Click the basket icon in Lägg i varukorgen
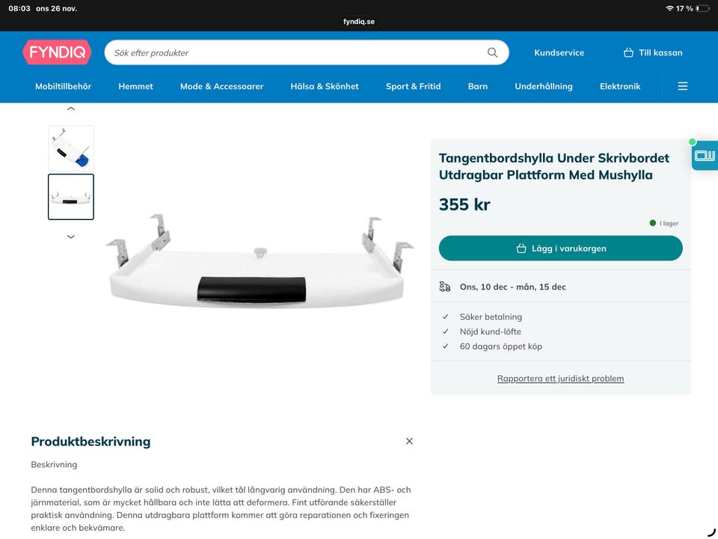Viewport: 718px width, 539px height. (521, 249)
